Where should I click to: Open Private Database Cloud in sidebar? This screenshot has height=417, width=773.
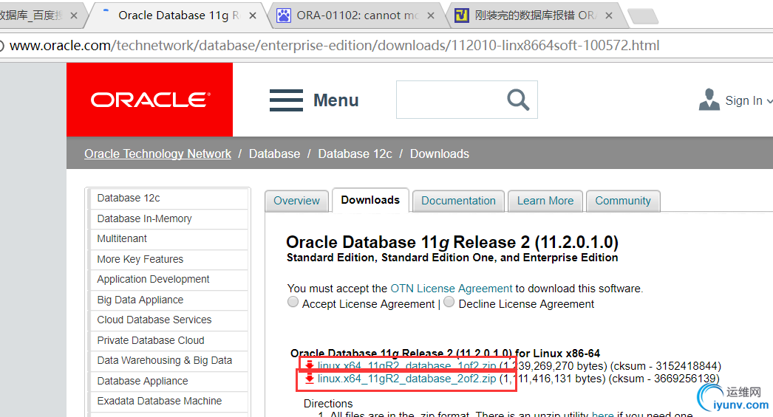[x=169, y=340]
